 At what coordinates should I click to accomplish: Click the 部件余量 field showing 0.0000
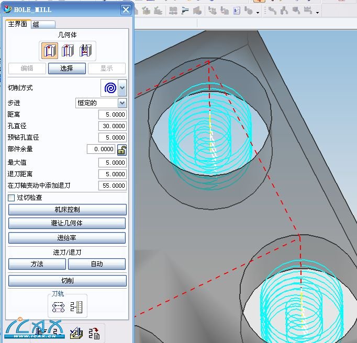coord(101,149)
